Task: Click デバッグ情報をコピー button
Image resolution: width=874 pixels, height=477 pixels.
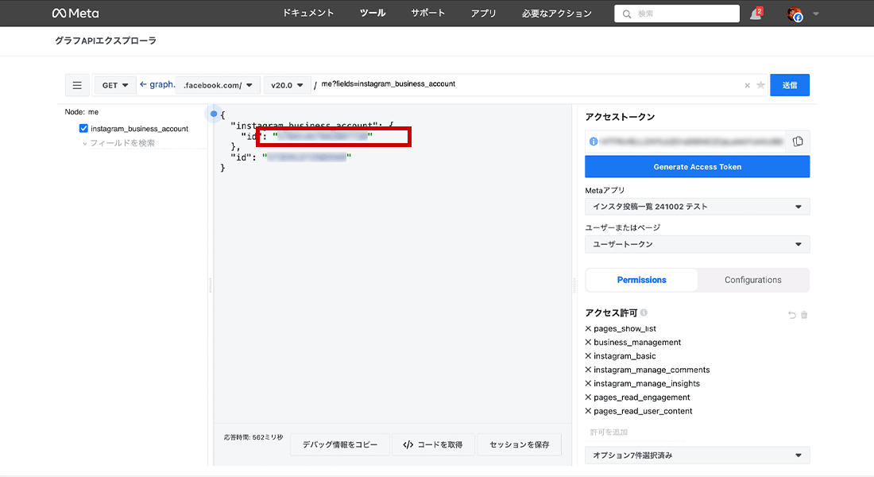Action: pos(340,444)
